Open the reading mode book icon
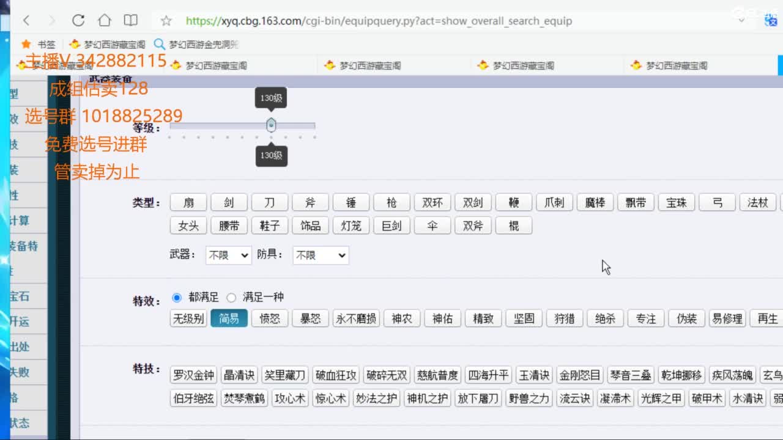 coord(130,20)
